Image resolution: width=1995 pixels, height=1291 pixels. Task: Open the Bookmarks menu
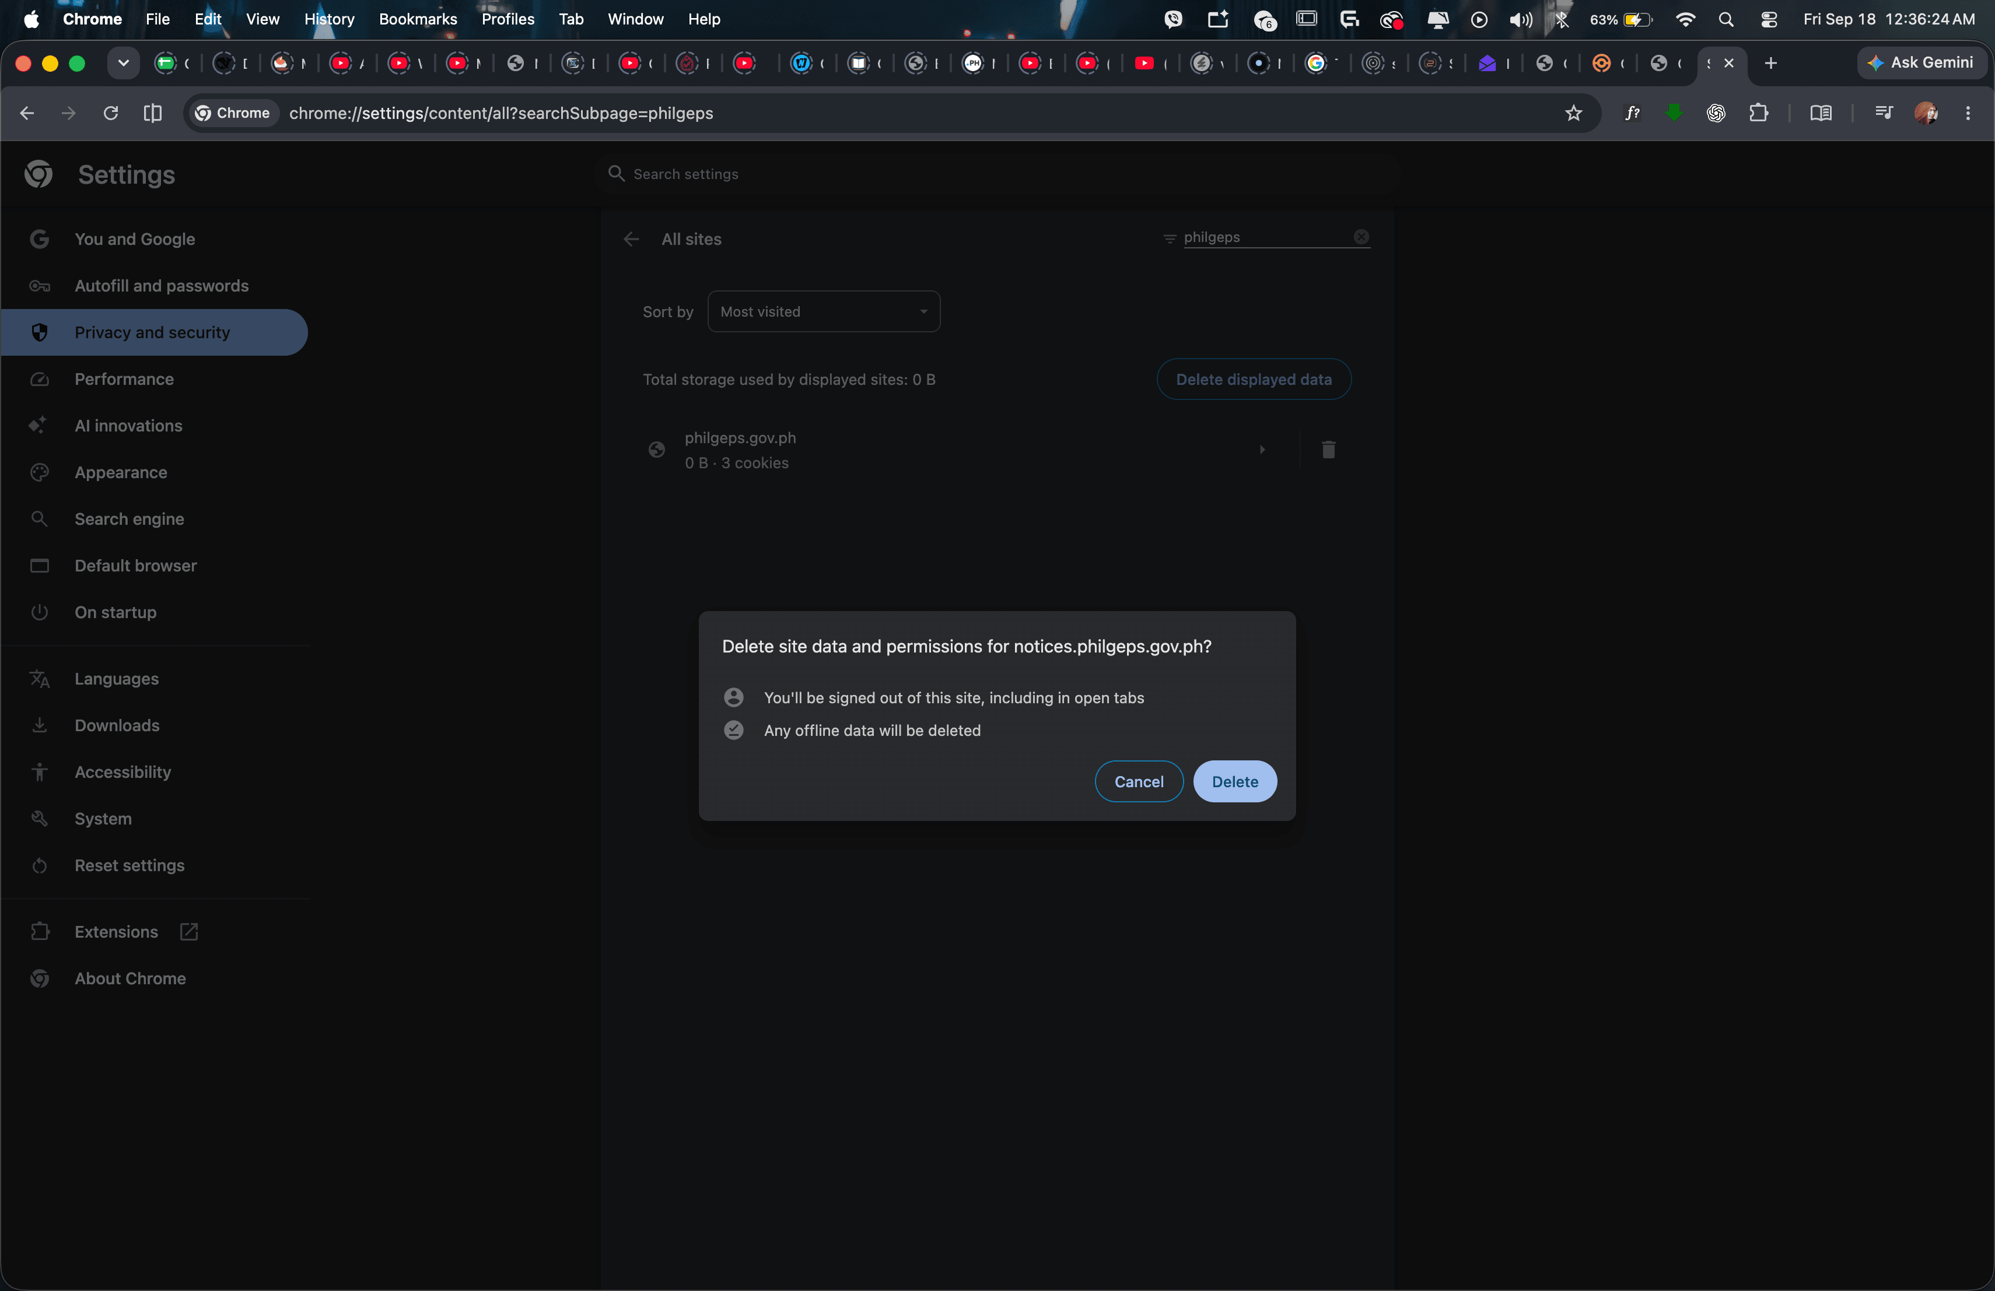click(418, 19)
